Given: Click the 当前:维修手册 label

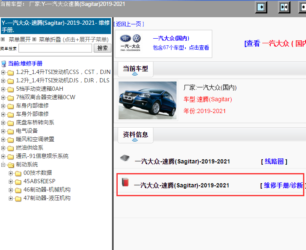Looking at the screenshot, I should tap(25, 63).
